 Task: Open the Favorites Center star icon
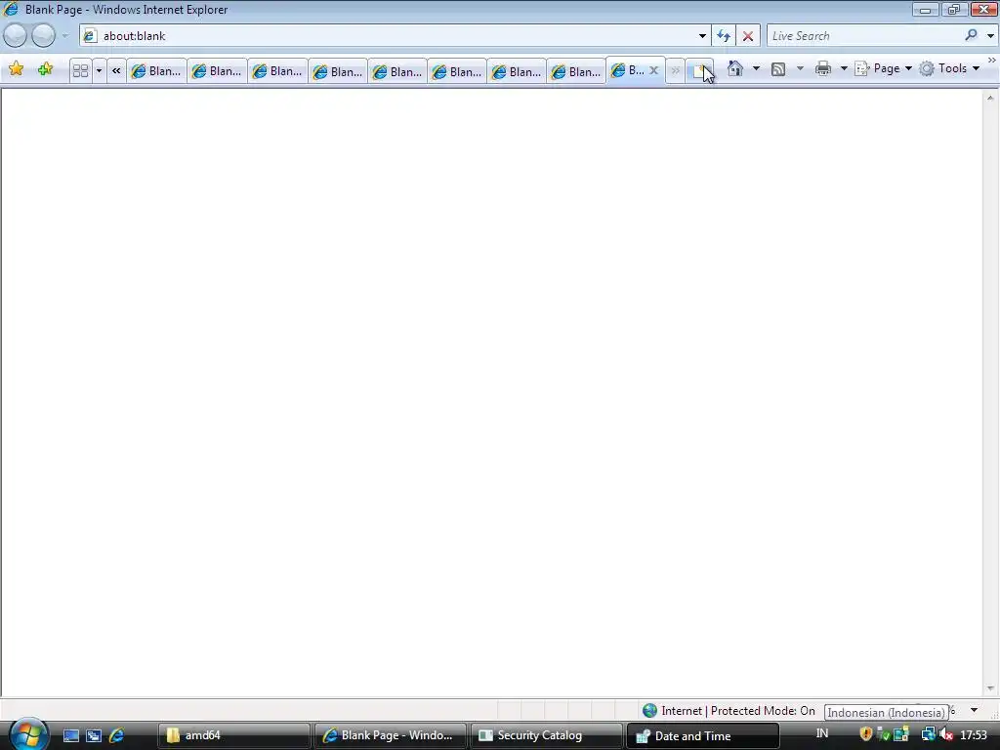[17, 69]
